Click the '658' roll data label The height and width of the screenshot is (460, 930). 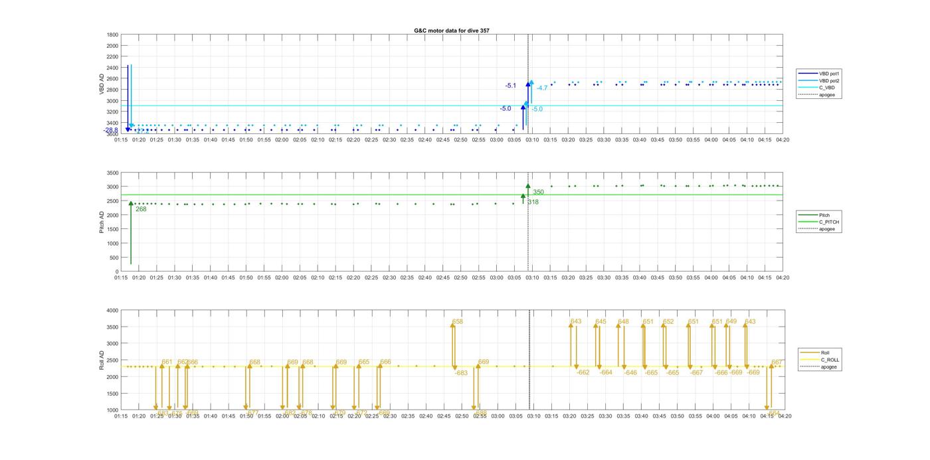pyautogui.click(x=458, y=321)
